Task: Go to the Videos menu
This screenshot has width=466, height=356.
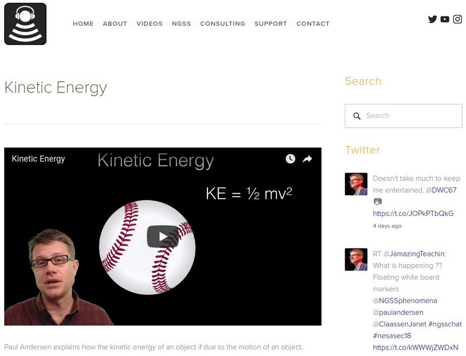Action: pyautogui.click(x=149, y=24)
